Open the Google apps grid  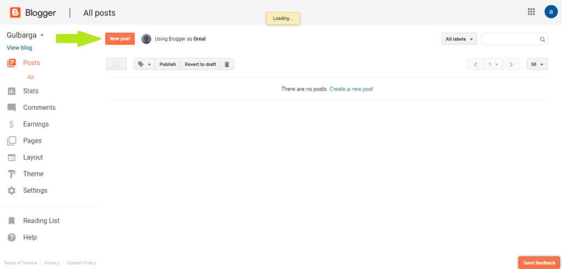tap(531, 12)
